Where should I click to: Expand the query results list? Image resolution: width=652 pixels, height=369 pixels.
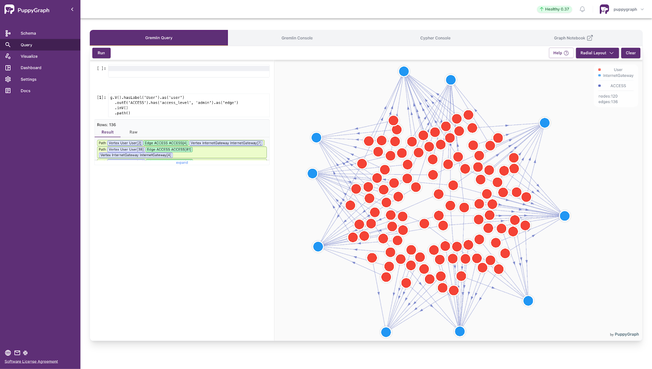(x=182, y=163)
